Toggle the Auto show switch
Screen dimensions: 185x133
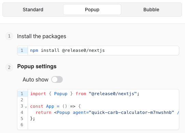coord(57,79)
